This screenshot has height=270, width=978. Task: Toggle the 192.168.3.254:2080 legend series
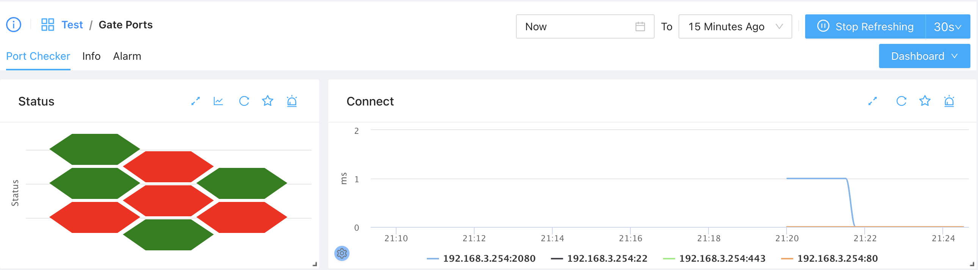(x=481, y=259)
